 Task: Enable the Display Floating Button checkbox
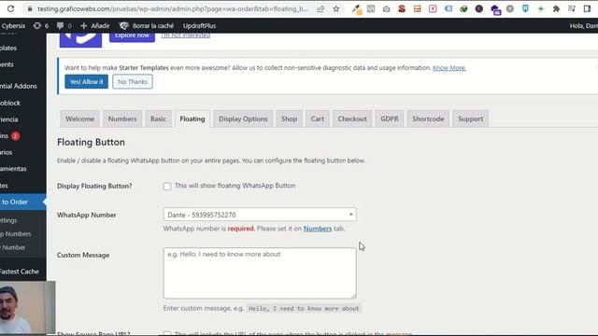point(167,187)
